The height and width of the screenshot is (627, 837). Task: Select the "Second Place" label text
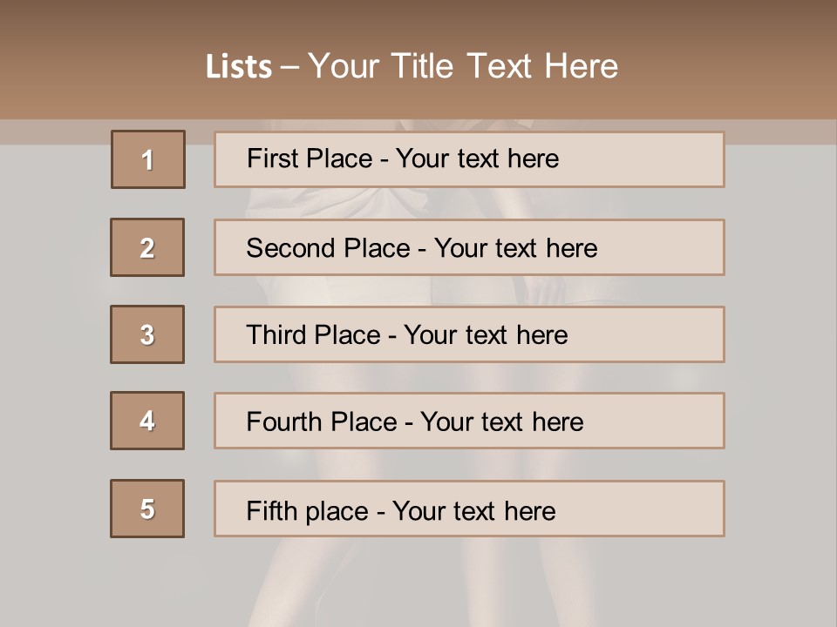pos(327,248)
